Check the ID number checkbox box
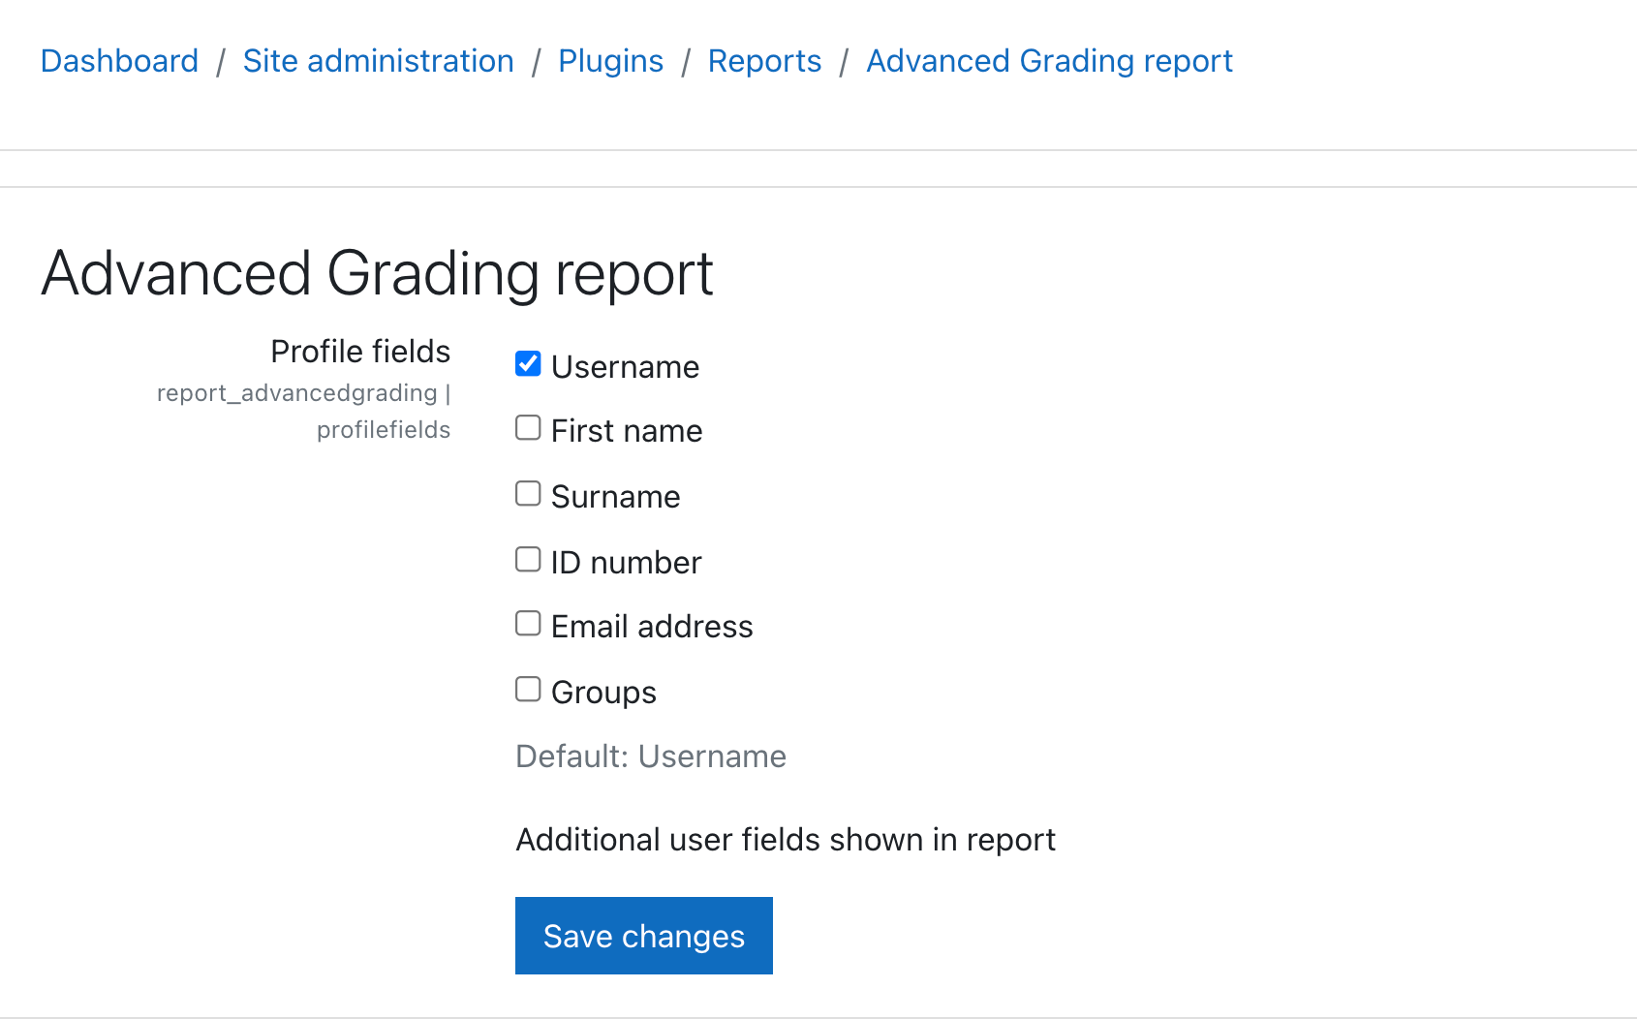The height and width of the screenshot is (1019, 1637). tap(528, 560)
